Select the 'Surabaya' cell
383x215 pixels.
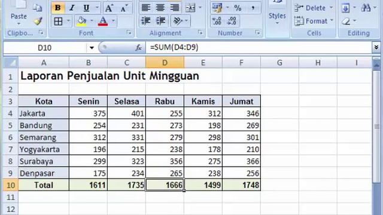pos(44,161)
